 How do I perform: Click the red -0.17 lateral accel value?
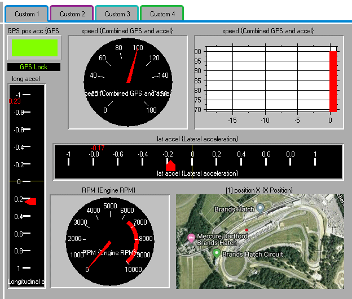[x=98, y=148]
